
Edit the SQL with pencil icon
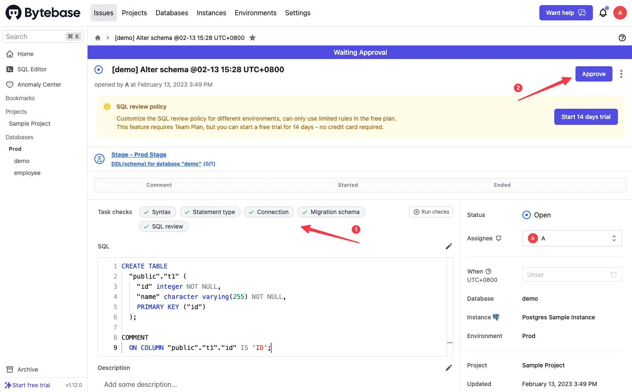click(449, 246)
